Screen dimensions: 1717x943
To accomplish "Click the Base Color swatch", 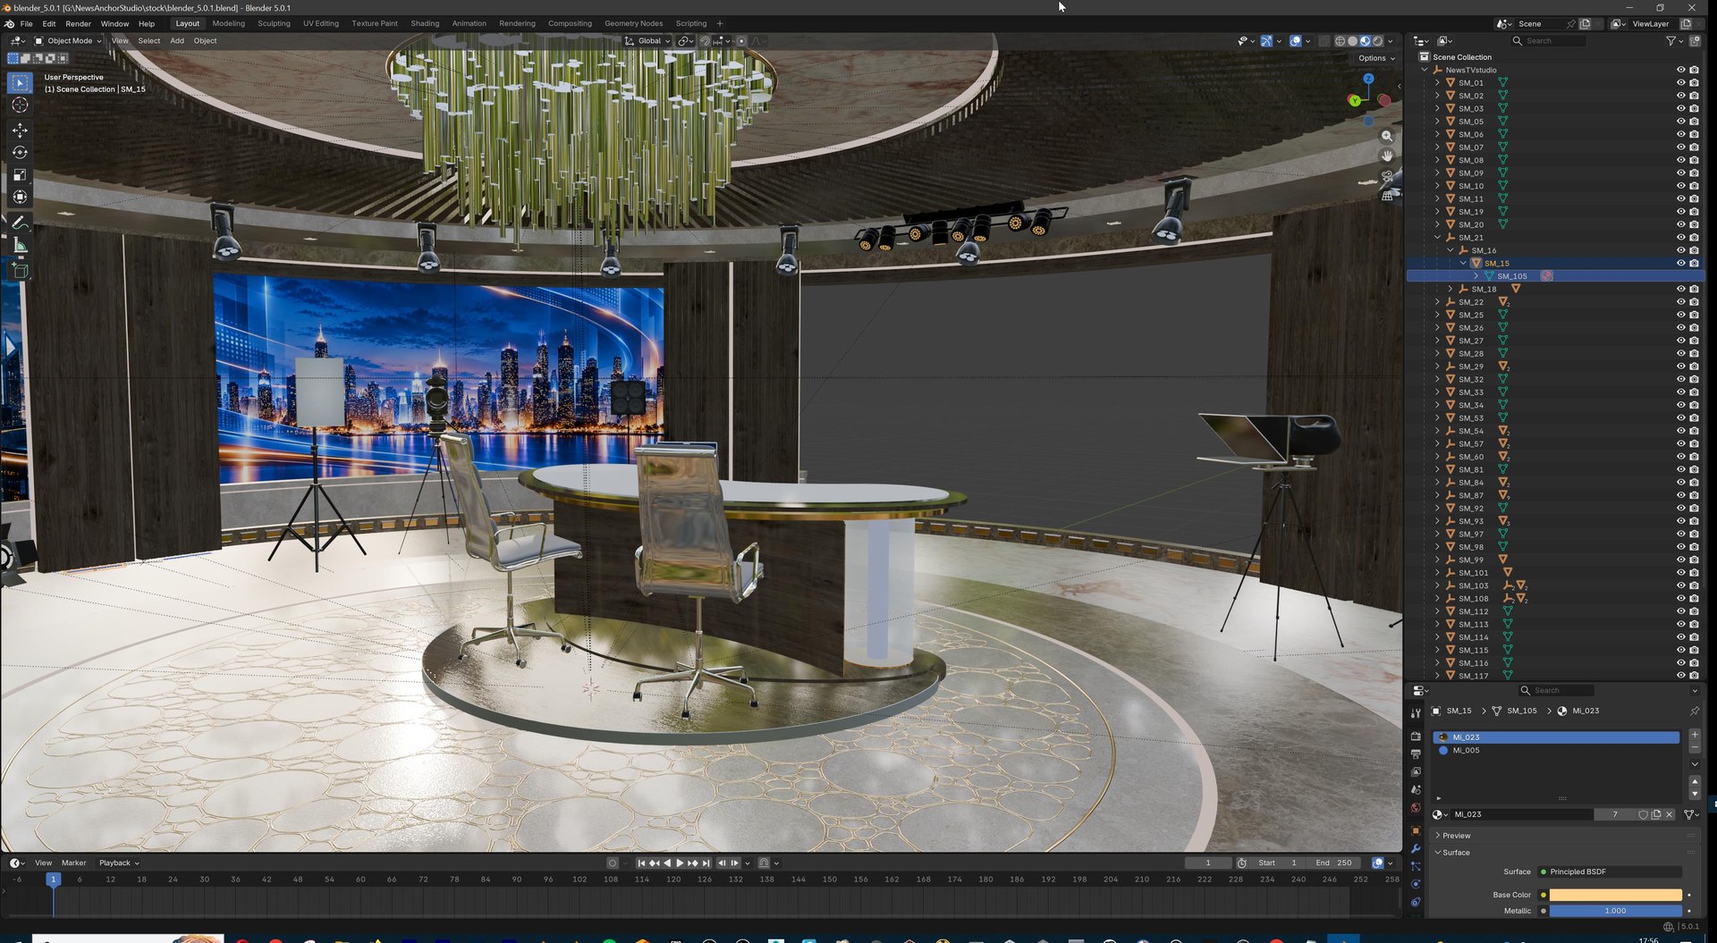I will [x=1615, y=895].
